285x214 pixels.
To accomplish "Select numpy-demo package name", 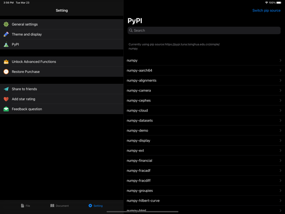I will pyautogui.click(x=137, y=131).
